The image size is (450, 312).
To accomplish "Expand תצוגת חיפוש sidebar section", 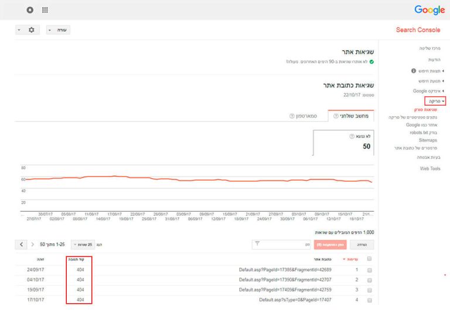I will coord(431,71).
